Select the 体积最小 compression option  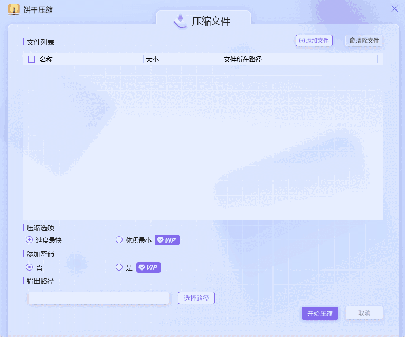(x=119, y=240)
